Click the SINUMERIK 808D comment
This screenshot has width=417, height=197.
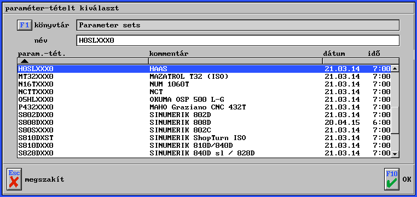(180, 123)
